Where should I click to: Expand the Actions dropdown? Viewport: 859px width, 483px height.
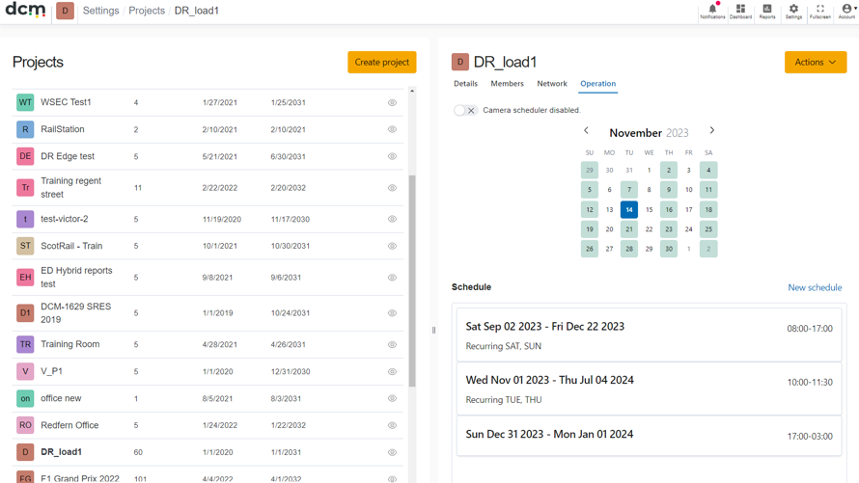click(816, 62)
